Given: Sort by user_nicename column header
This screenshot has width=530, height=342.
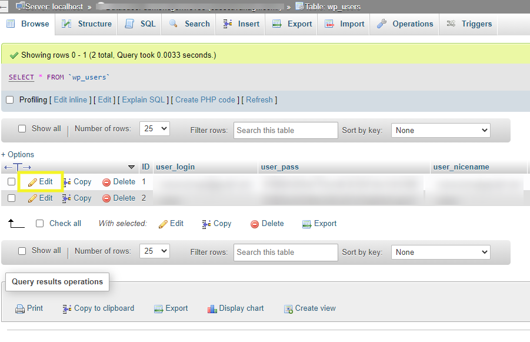Looking at the screenshot, I should (461, 167).
